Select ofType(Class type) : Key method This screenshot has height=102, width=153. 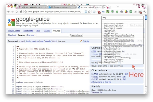[112, 48]
